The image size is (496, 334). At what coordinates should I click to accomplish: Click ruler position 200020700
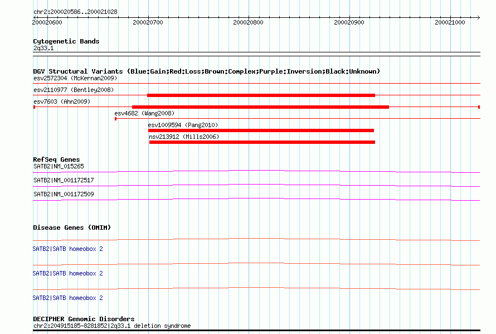pyautogui.click(x=148, y=22)
